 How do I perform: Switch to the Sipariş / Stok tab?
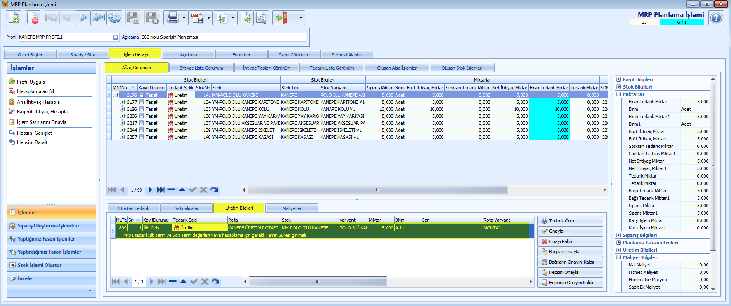[x=83, y=55]
